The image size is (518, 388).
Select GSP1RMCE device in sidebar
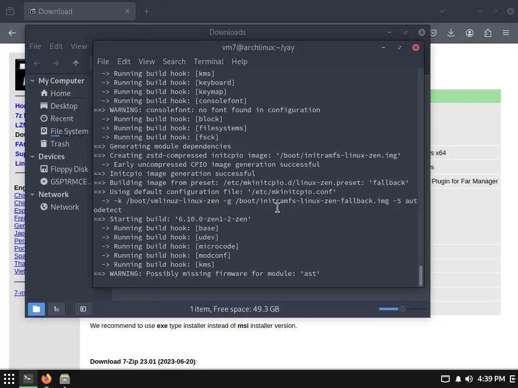click(66, 182)
